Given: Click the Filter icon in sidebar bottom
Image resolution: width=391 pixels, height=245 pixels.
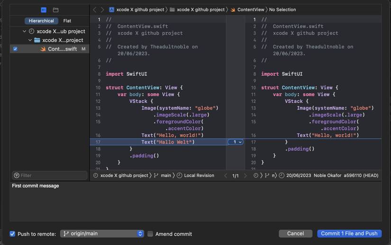Looking at the screenshot, I should click(17, 175).
